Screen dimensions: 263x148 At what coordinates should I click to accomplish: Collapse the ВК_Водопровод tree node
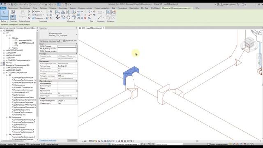[x=7, y=117]
